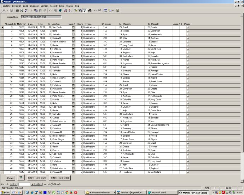244x195 pixels.
Task: Click the Windows Start button
Action: (5, 193)
